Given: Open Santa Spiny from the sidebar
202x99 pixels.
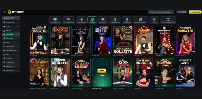Looking at the screenshot, I should point(11,18).
